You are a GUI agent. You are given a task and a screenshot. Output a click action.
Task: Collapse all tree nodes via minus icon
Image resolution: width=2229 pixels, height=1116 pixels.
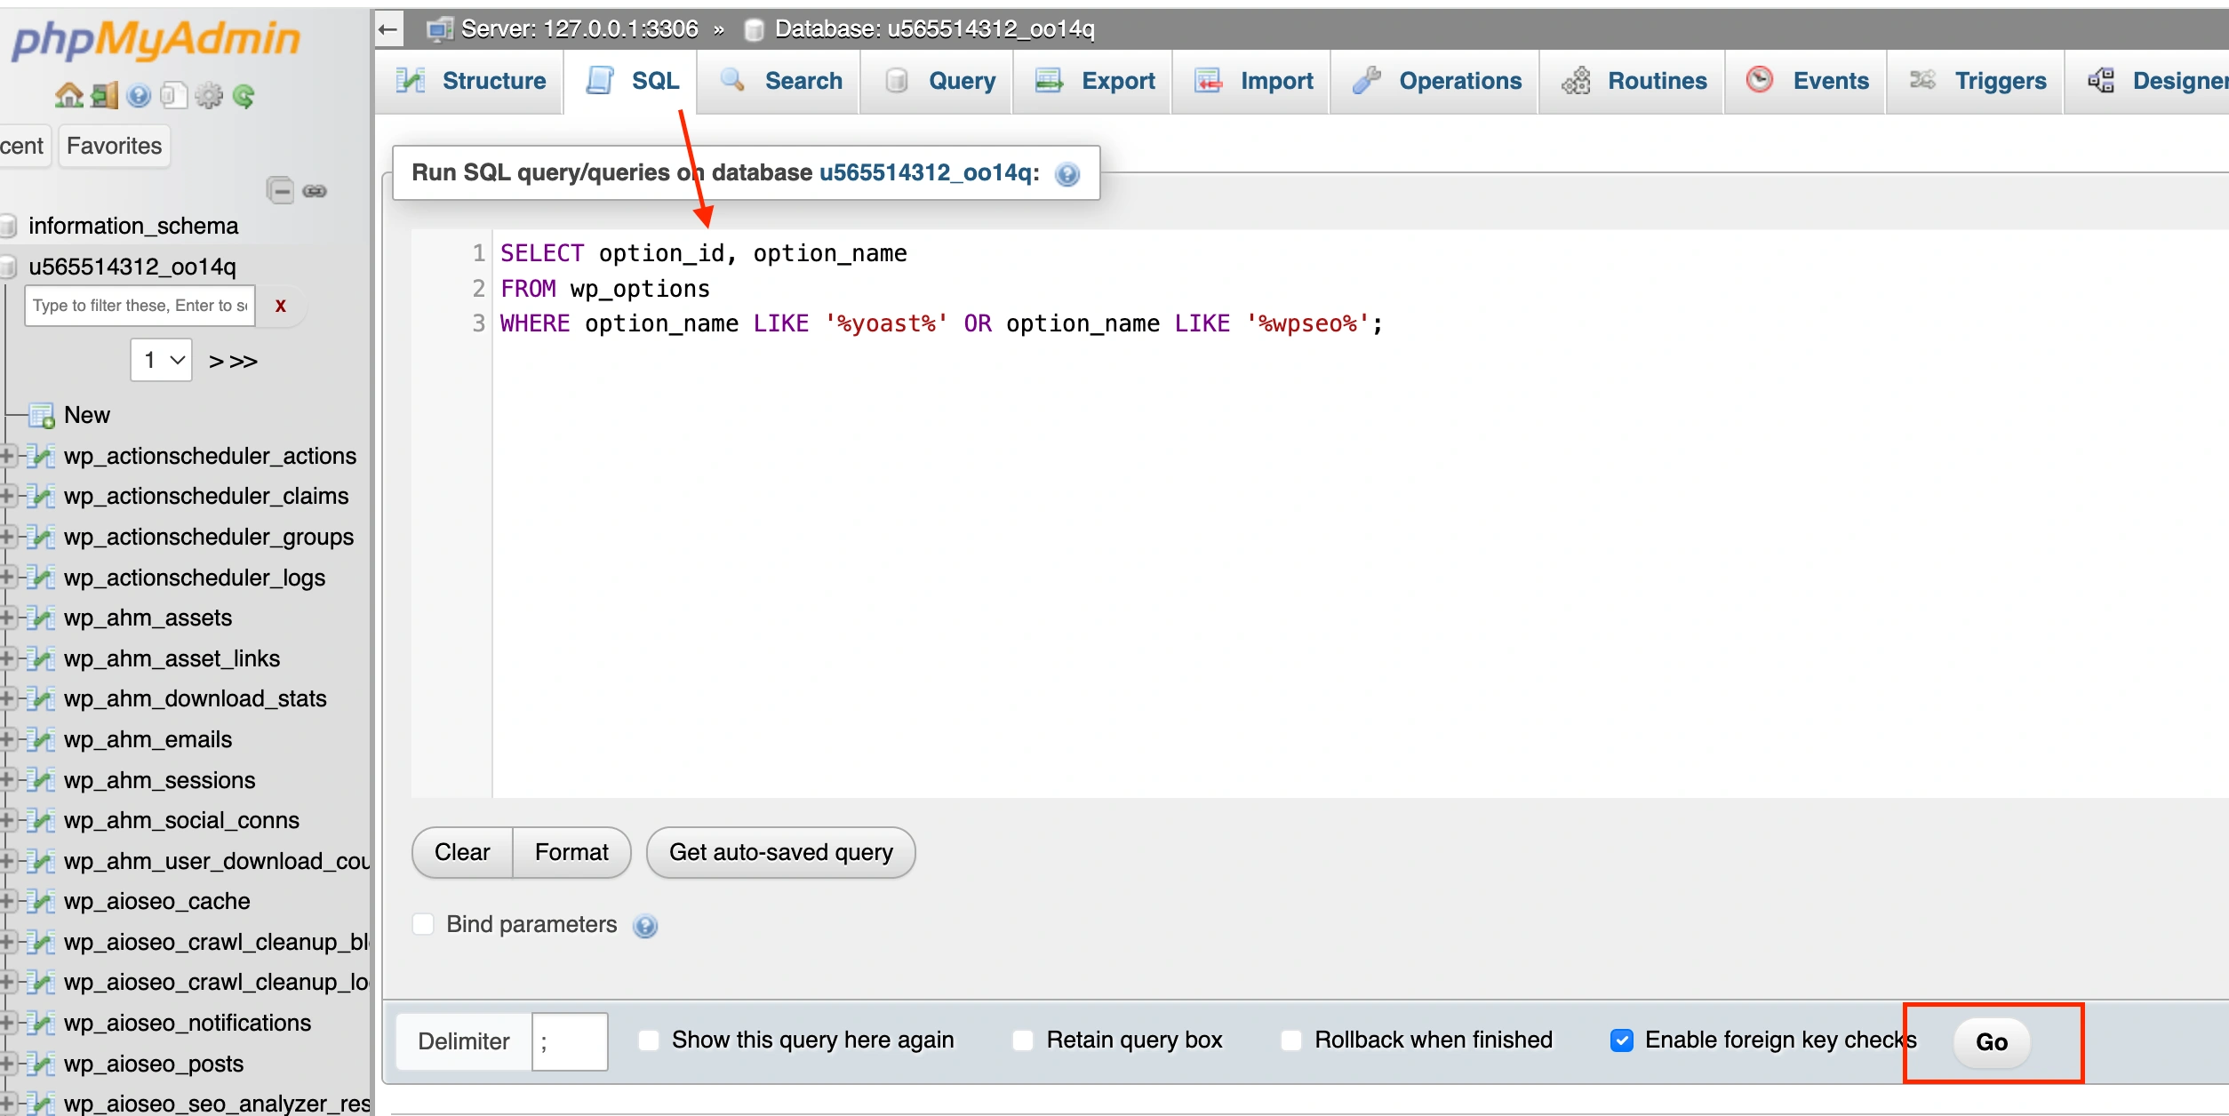point(280,190)
